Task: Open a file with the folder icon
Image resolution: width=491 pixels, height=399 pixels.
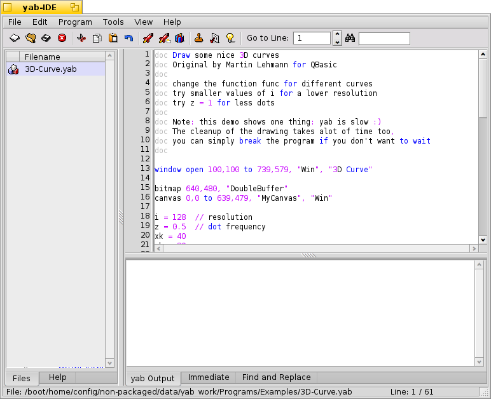Action: click(31, 38)
